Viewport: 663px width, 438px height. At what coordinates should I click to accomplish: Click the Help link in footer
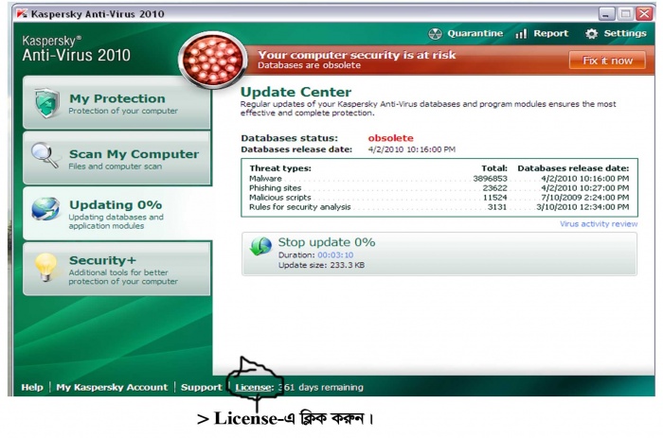click(32, 387)
